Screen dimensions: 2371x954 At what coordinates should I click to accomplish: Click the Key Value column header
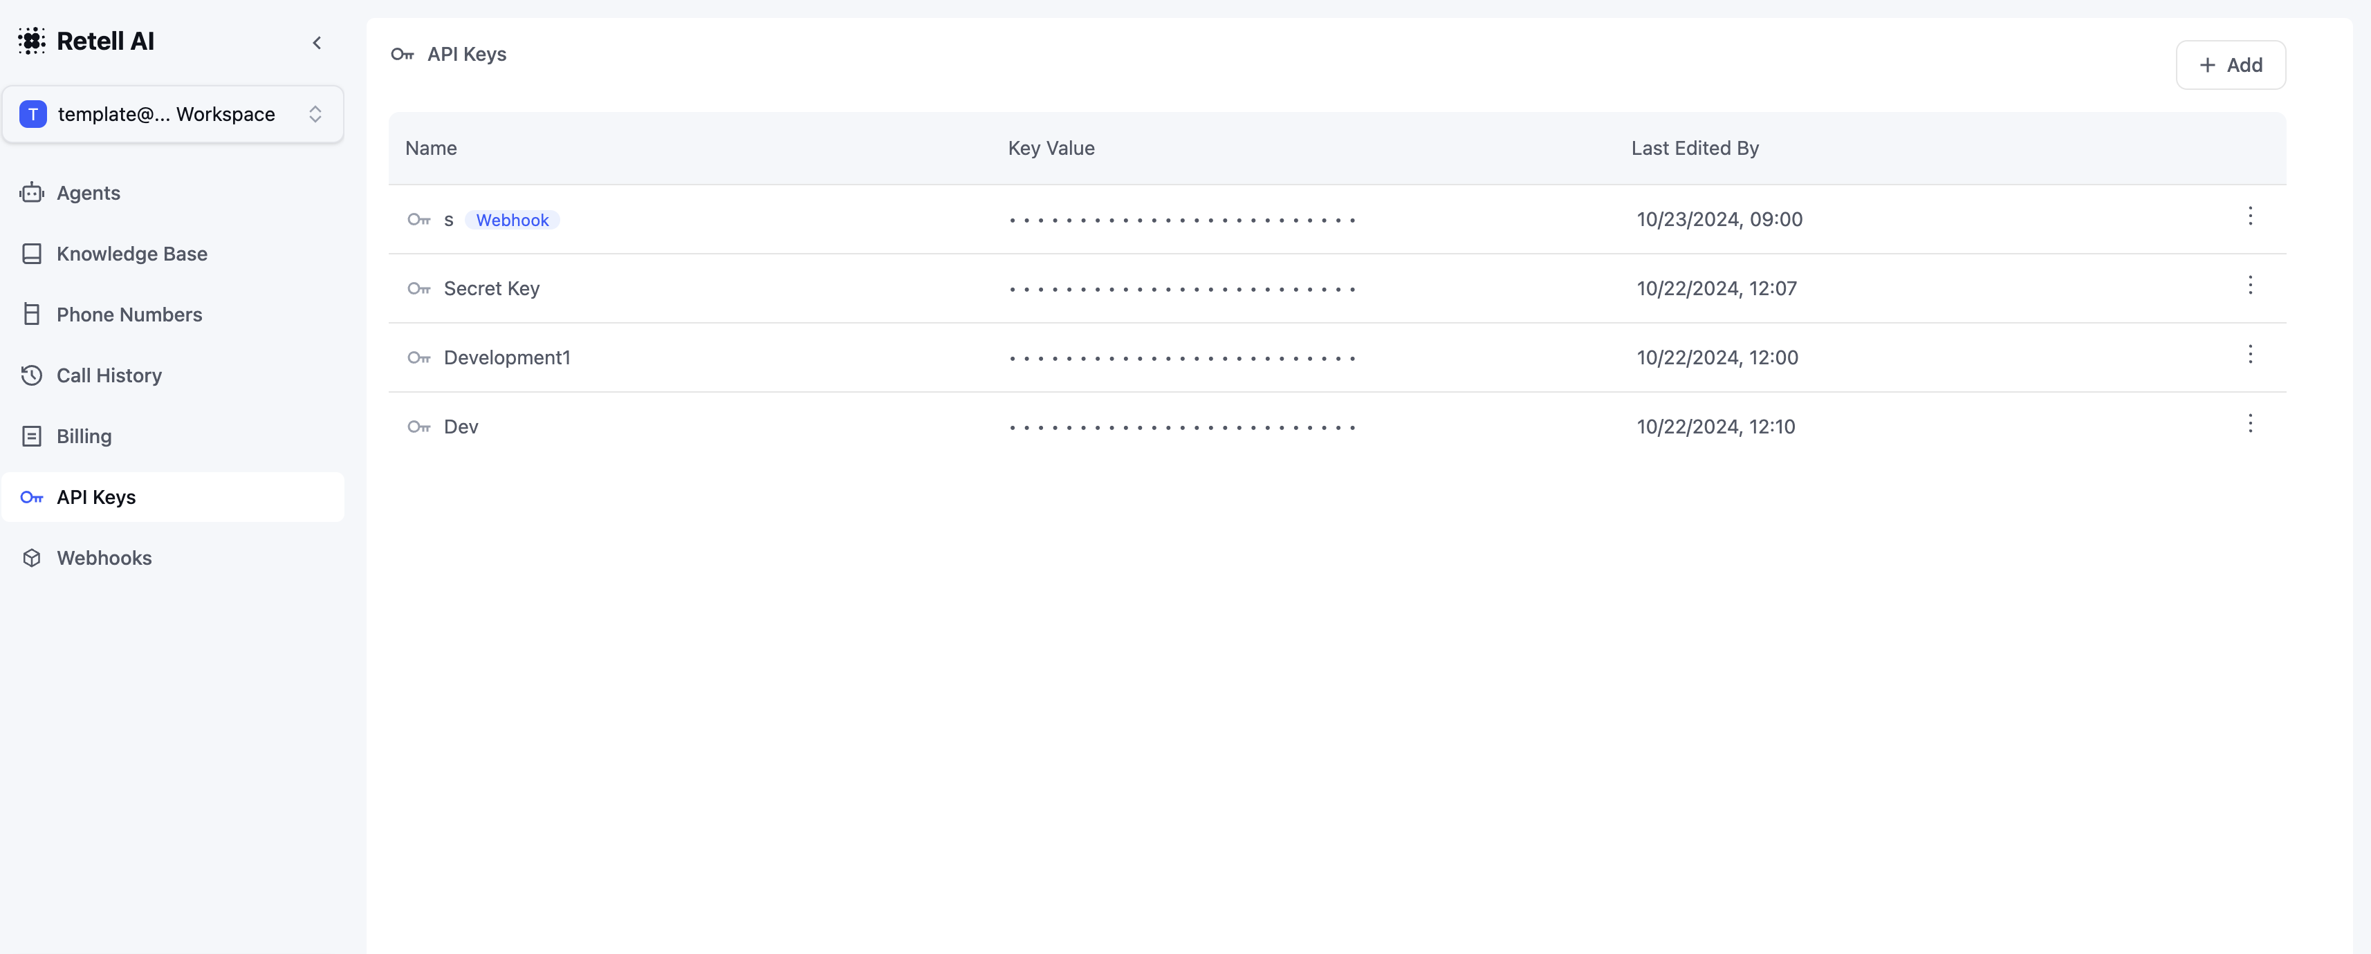[x=1051, y=148]
